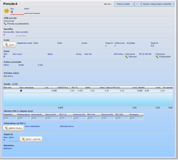Click the magnifier search icon in header
The height and width of the screenshot is (160, 178).
pos(137,4)
